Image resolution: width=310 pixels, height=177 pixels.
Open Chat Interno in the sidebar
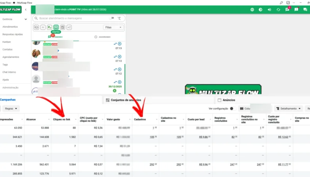(9, 72)
